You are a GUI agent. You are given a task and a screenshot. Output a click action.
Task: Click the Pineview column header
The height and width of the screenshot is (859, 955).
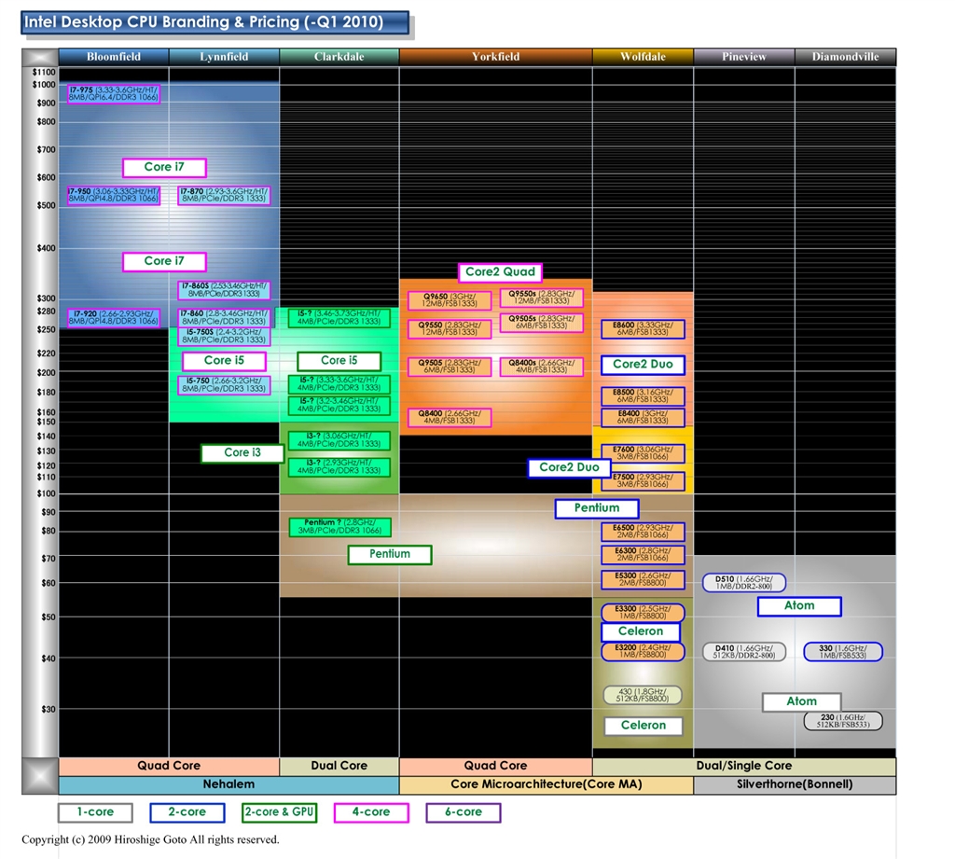[x=743, y=57]
